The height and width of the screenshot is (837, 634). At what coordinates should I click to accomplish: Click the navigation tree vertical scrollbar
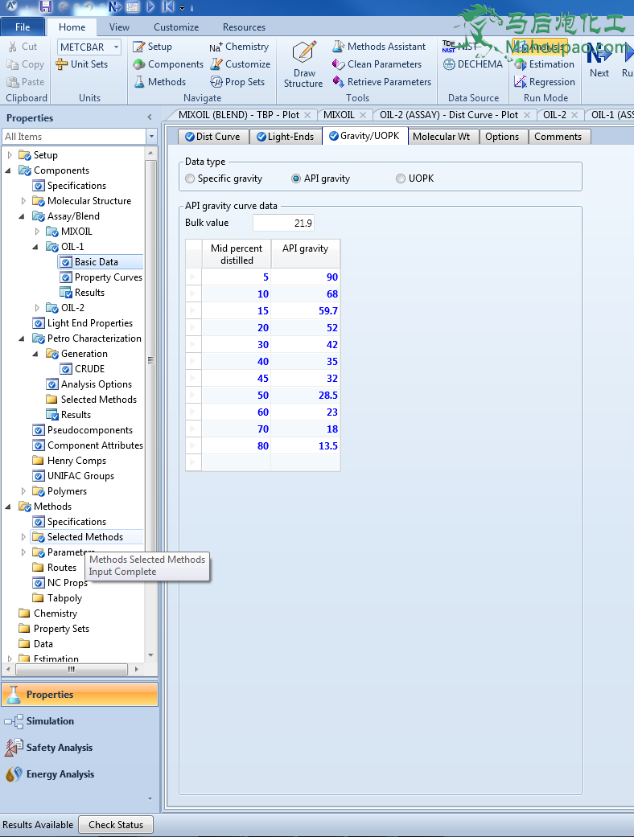coord(150,360)
